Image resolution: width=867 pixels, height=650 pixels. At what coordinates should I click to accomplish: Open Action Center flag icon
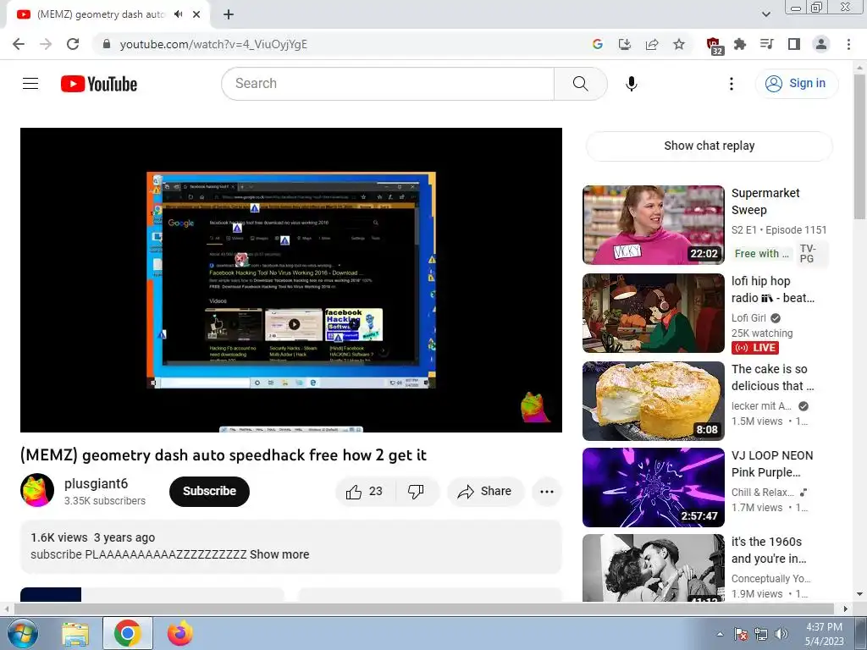point(740,634)
